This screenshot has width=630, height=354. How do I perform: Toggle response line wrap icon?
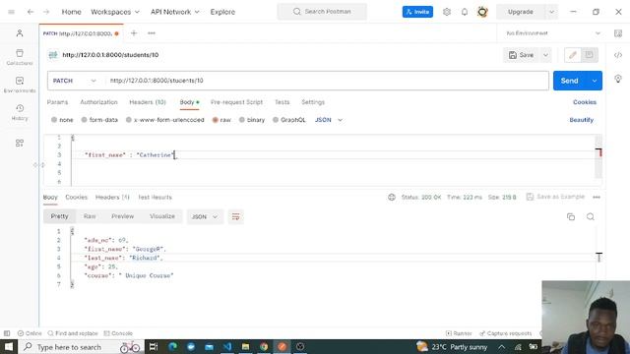pyautogui.click(x=236, y=216)
